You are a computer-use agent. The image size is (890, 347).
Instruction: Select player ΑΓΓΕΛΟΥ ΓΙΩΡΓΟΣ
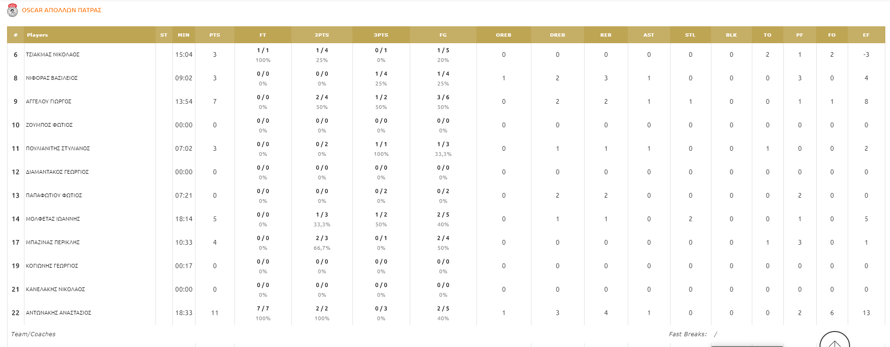coord(48,102)
